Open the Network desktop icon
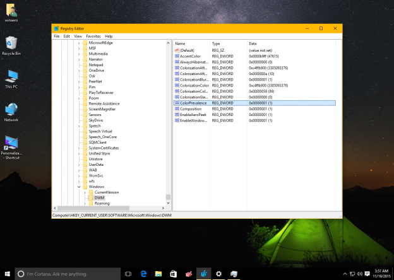 (x=11, y=110)
